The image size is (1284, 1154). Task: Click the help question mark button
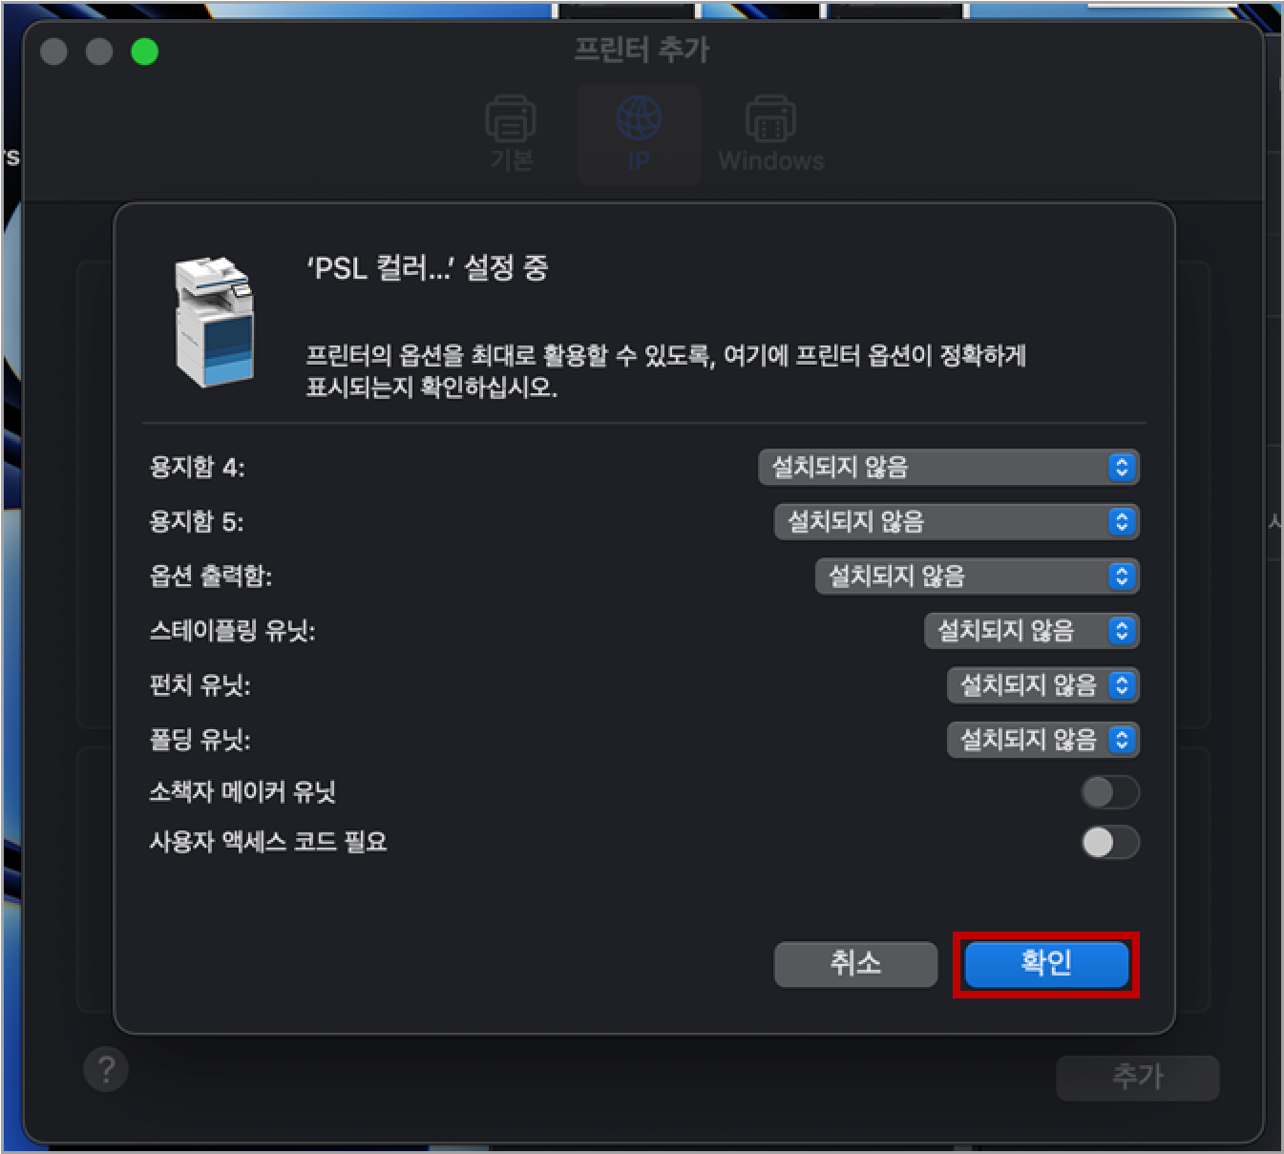coord(106,1070)
